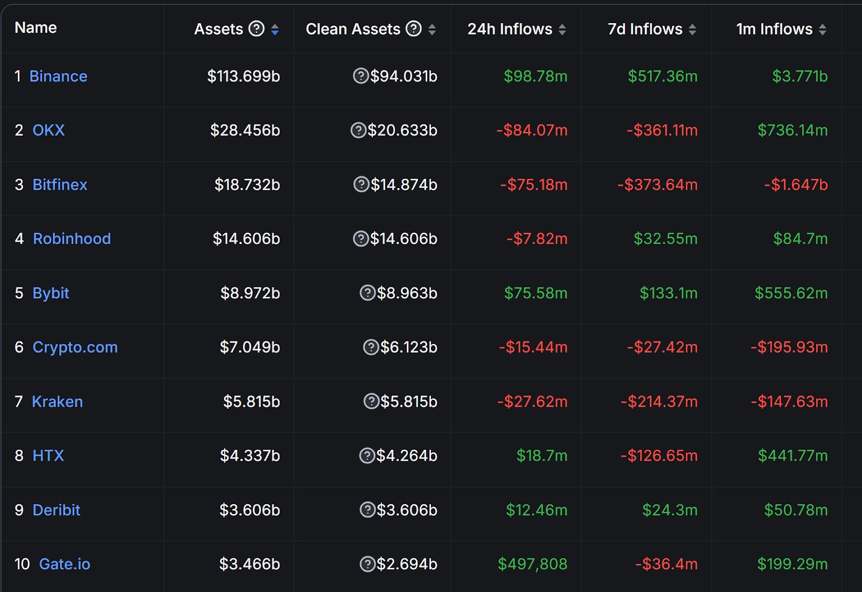
Task: Click the help icon beside Deribit clean assets
Action: click(x=367, y=510)
